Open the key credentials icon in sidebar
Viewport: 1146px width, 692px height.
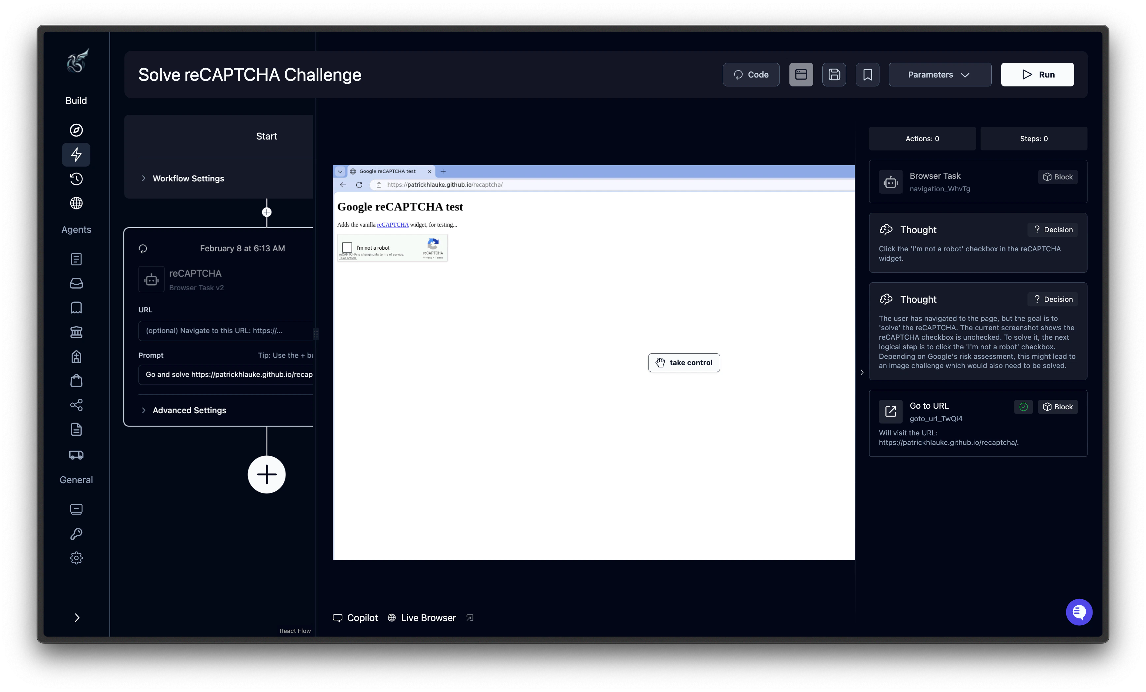[76, 533]
